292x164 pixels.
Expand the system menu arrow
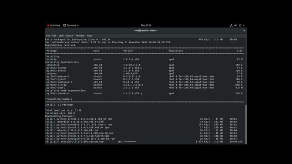pyautogui.click(x=244, y=26)
